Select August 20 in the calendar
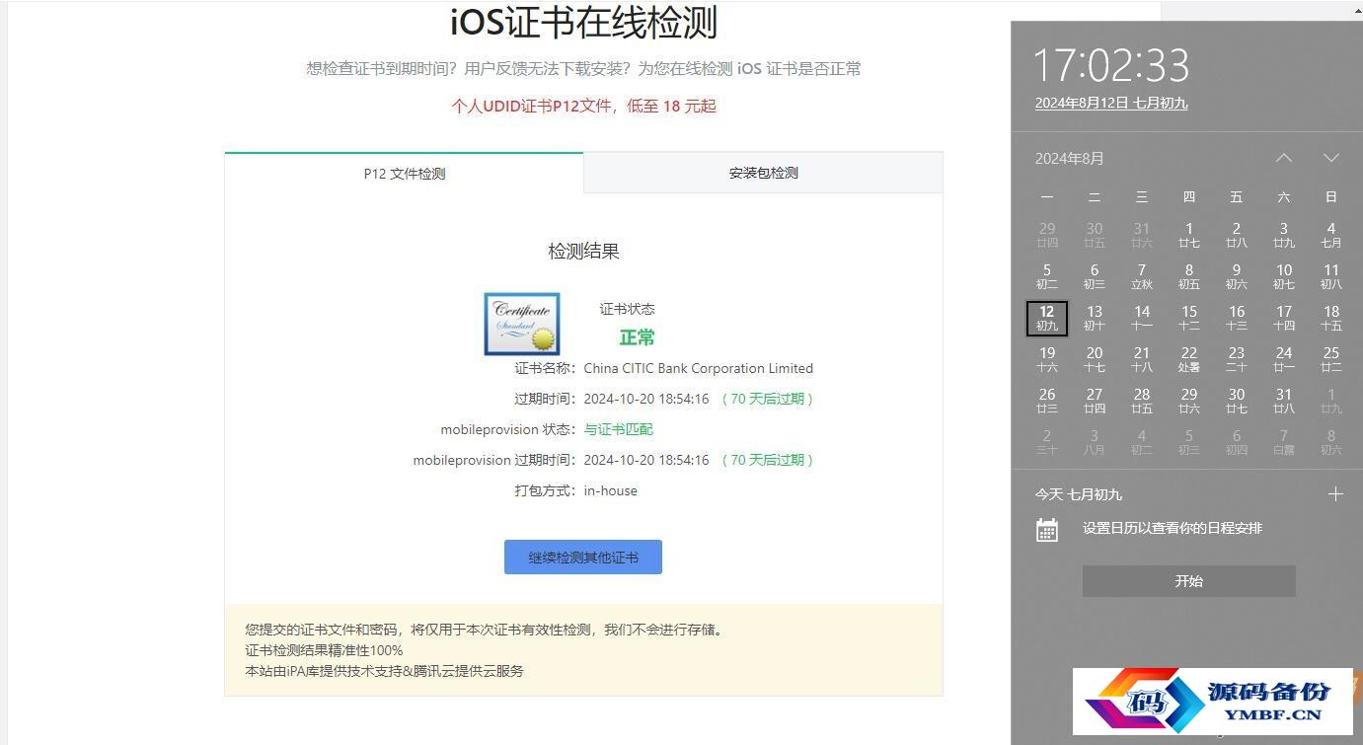Image resolution: width=1363 pixels, height=745 pixels. 1094,359
